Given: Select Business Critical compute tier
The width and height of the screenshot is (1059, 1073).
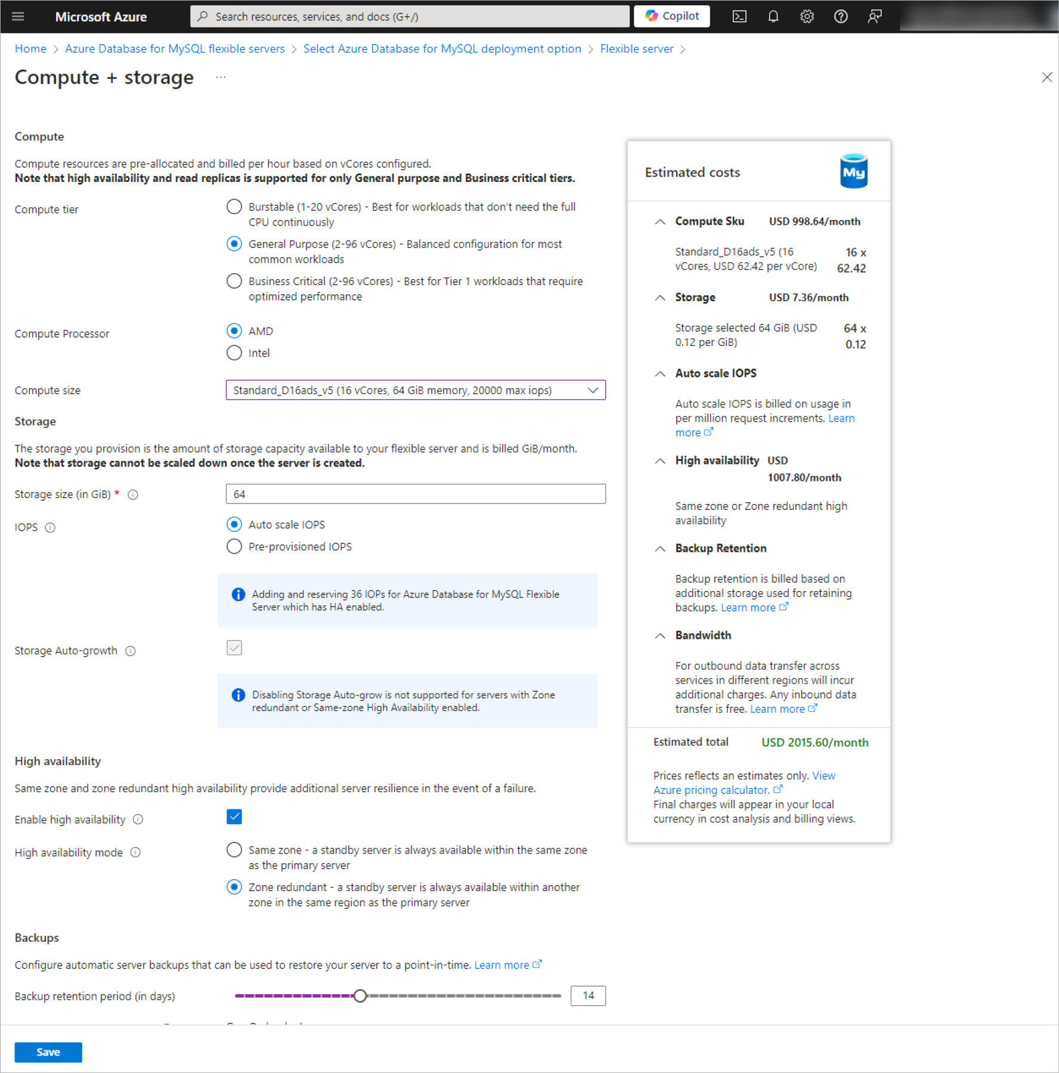Looking at the screenshot, I should pyautogui.click(x=234, y=280).
